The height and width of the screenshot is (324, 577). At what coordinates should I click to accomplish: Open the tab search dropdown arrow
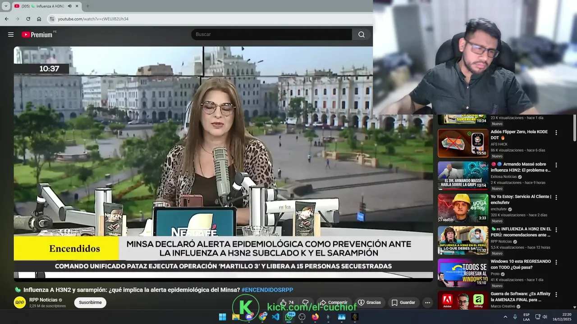(6, 6)
